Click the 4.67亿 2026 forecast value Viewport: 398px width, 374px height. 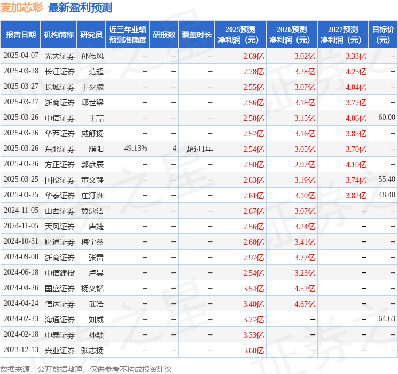[x=305, y=304]
